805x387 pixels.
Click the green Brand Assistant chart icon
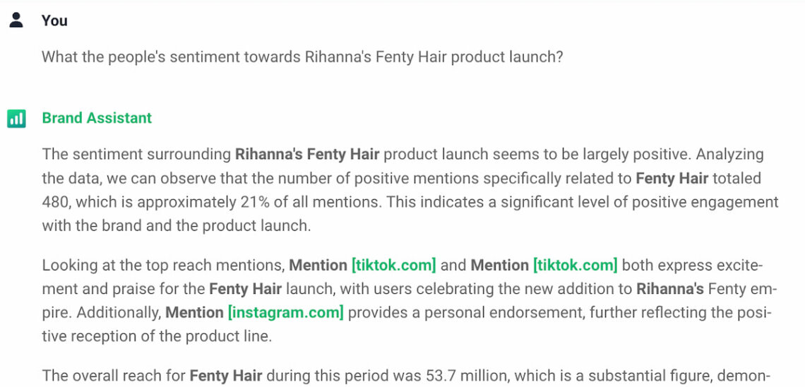(16, 118)
